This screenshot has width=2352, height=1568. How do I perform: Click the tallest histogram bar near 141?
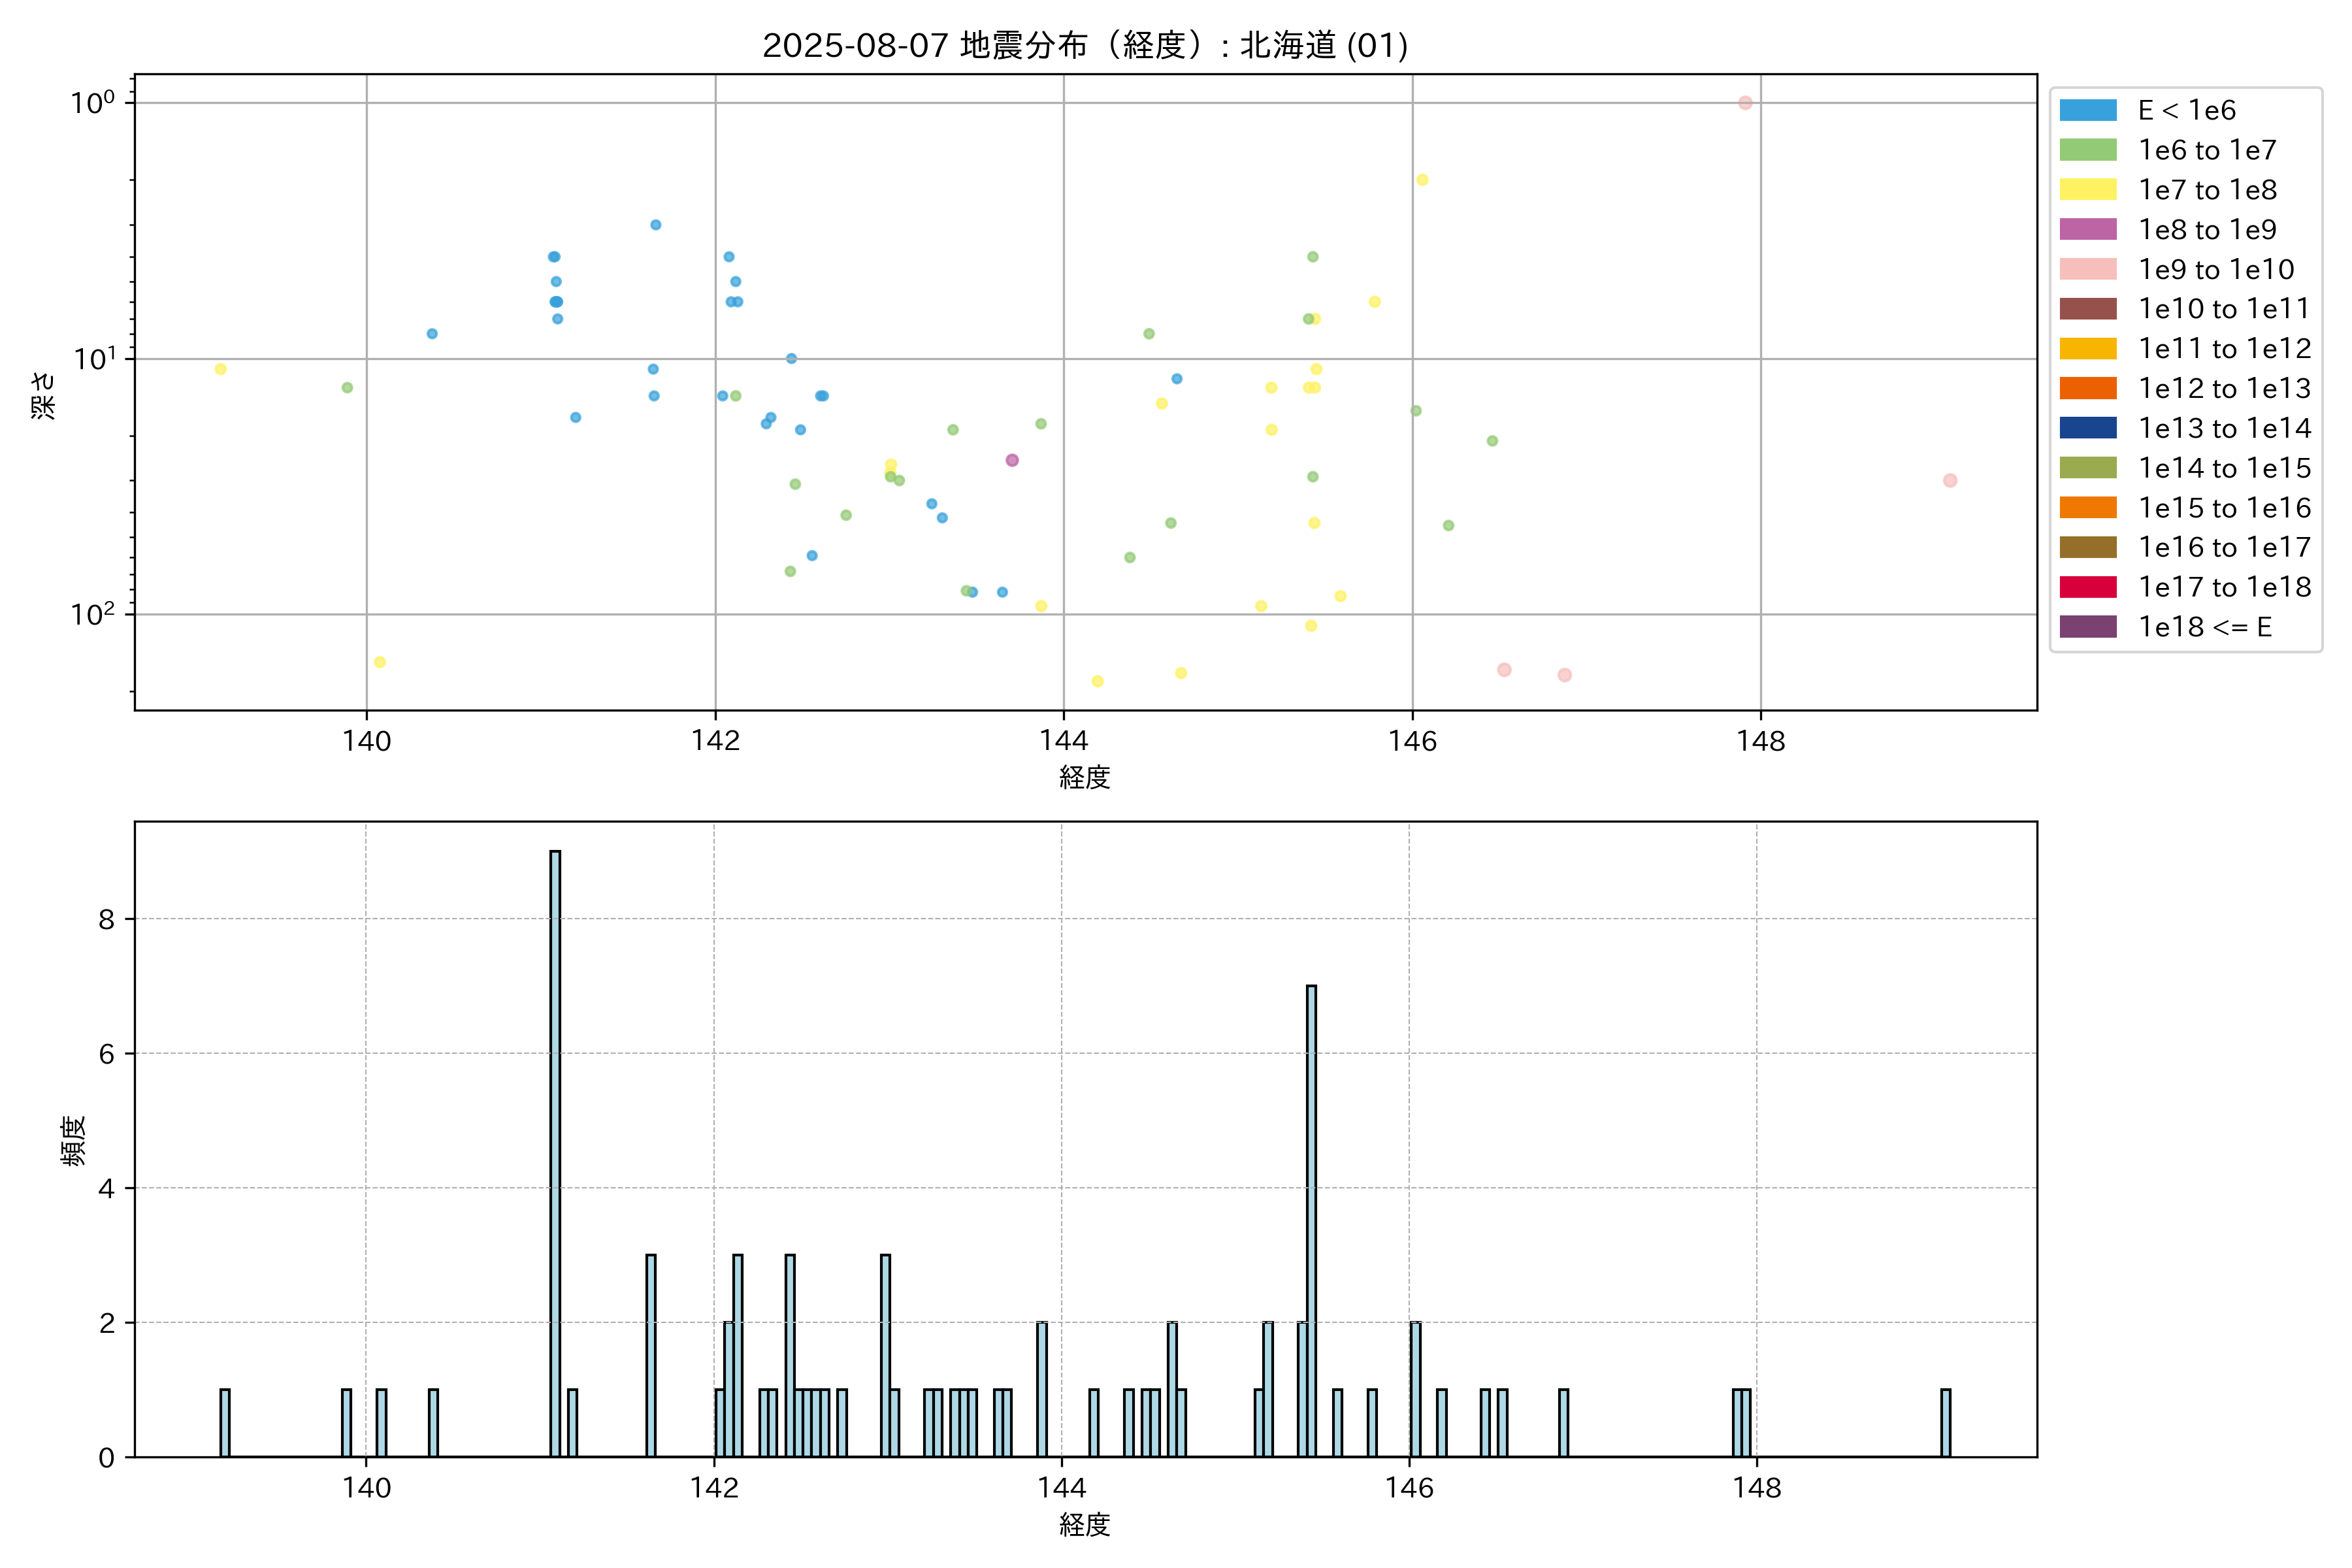555,1150
